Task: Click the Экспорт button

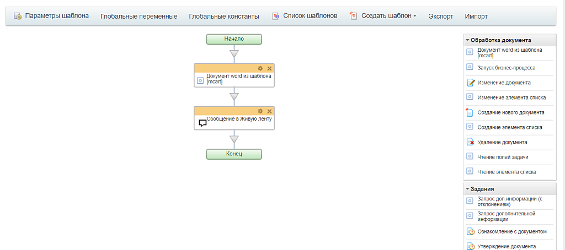Action: (441, 17)
